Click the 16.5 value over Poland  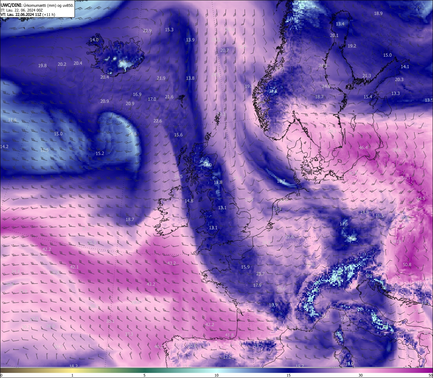tap(380, 216)
